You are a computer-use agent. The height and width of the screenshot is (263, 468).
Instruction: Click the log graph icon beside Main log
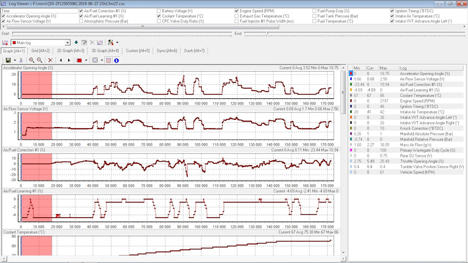[x=5, y=43]
